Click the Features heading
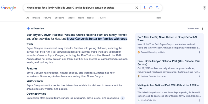This screenshot has width=208, height=104. [32, 69]
